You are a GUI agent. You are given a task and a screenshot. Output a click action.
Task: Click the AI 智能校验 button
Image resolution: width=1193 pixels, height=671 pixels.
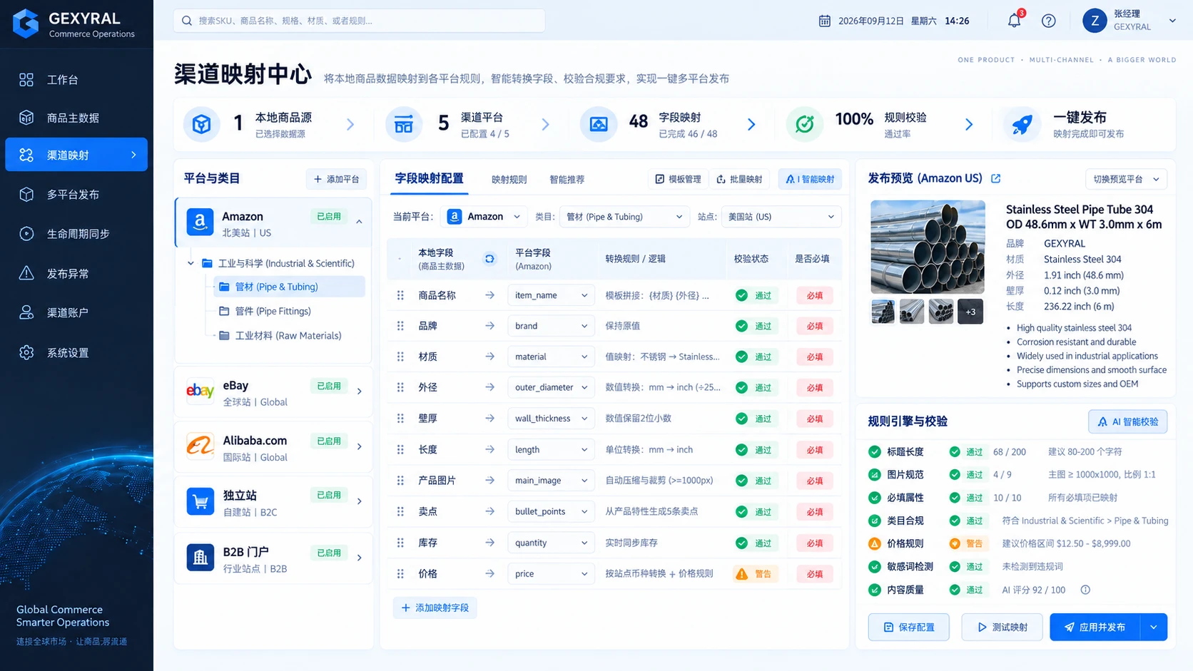1127,421
